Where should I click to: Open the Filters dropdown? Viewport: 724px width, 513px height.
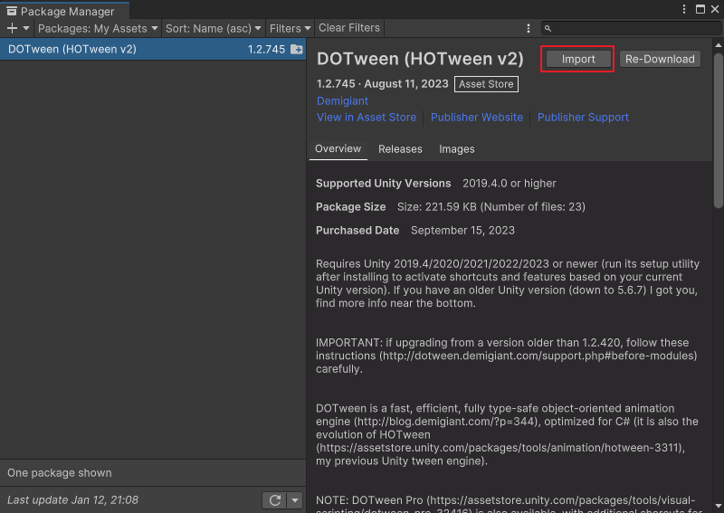pyautogui.click(x=290, y=28)
